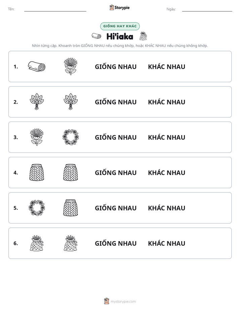Viewport: 240px width, 311px height.
Task: Choose KHÁC NHAU for row 5
Action: click(166, 208)
